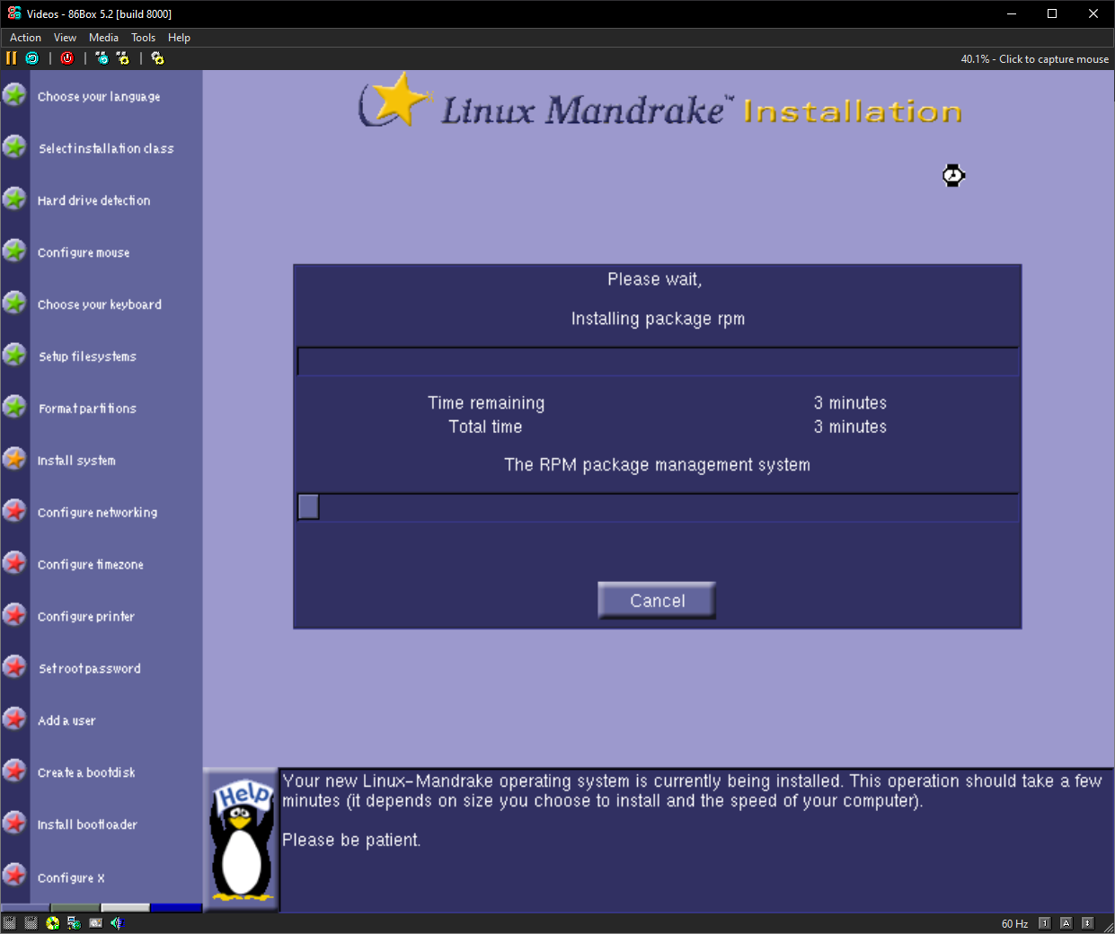Open the Tools menu
Viewport: 1115px width, 934px height.
tap(143, 38)
